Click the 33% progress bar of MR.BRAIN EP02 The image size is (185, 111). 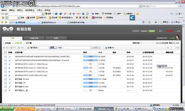pos(90,68)
